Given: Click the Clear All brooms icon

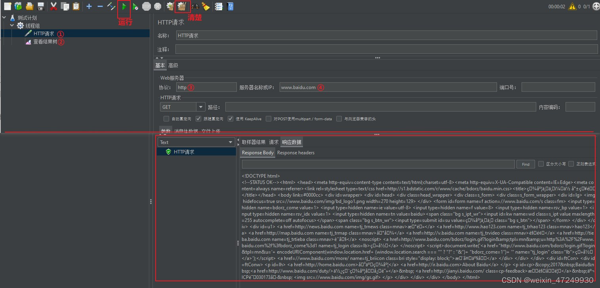Looking at the screenshot, I should click(182, 6).
